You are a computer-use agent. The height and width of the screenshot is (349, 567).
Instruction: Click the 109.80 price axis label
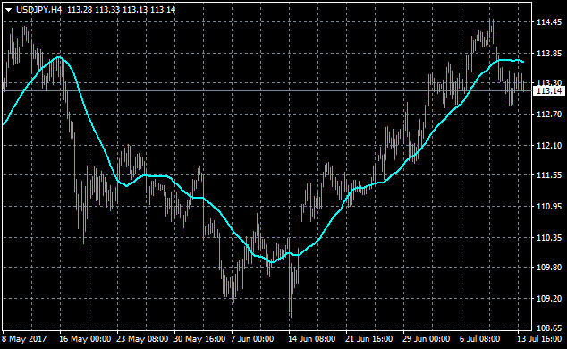(549, 268)
